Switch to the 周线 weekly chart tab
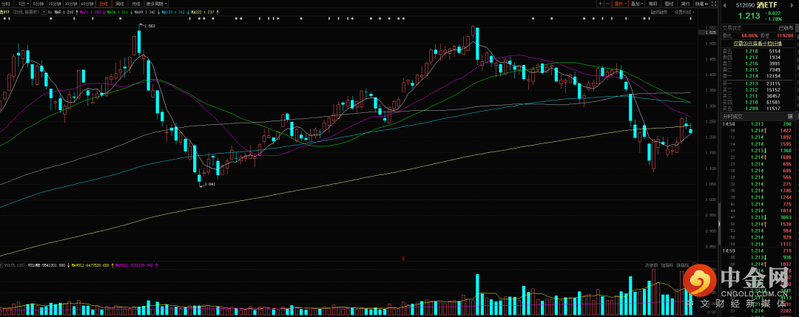The height and width of the screenshot is (317, 799). (x=120, y=4)
